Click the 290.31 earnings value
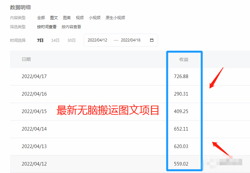Image resolution: width=250 pixels, height=173 pixels. point(181,94)
